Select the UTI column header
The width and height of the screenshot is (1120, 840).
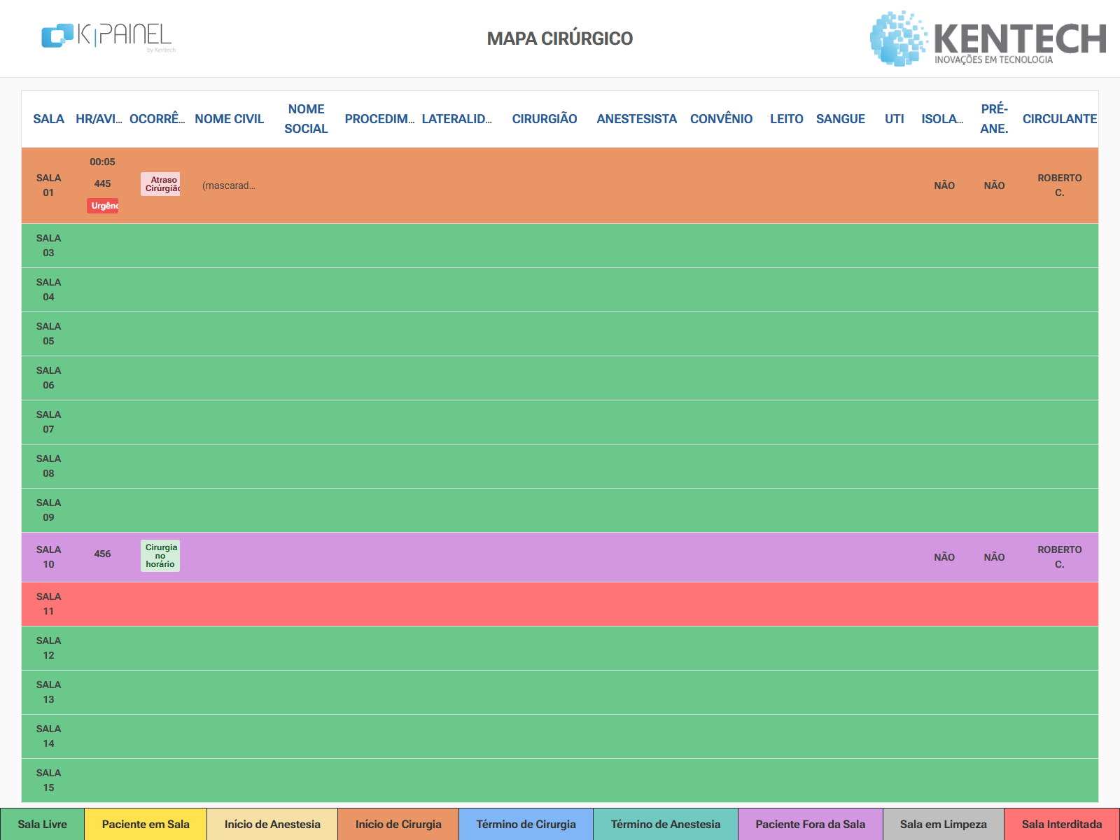pyautogui.click(x=895, y=119)
